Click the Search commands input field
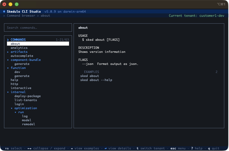The width and height of the screenshot is (229, 151). click(x=38, y=28)
